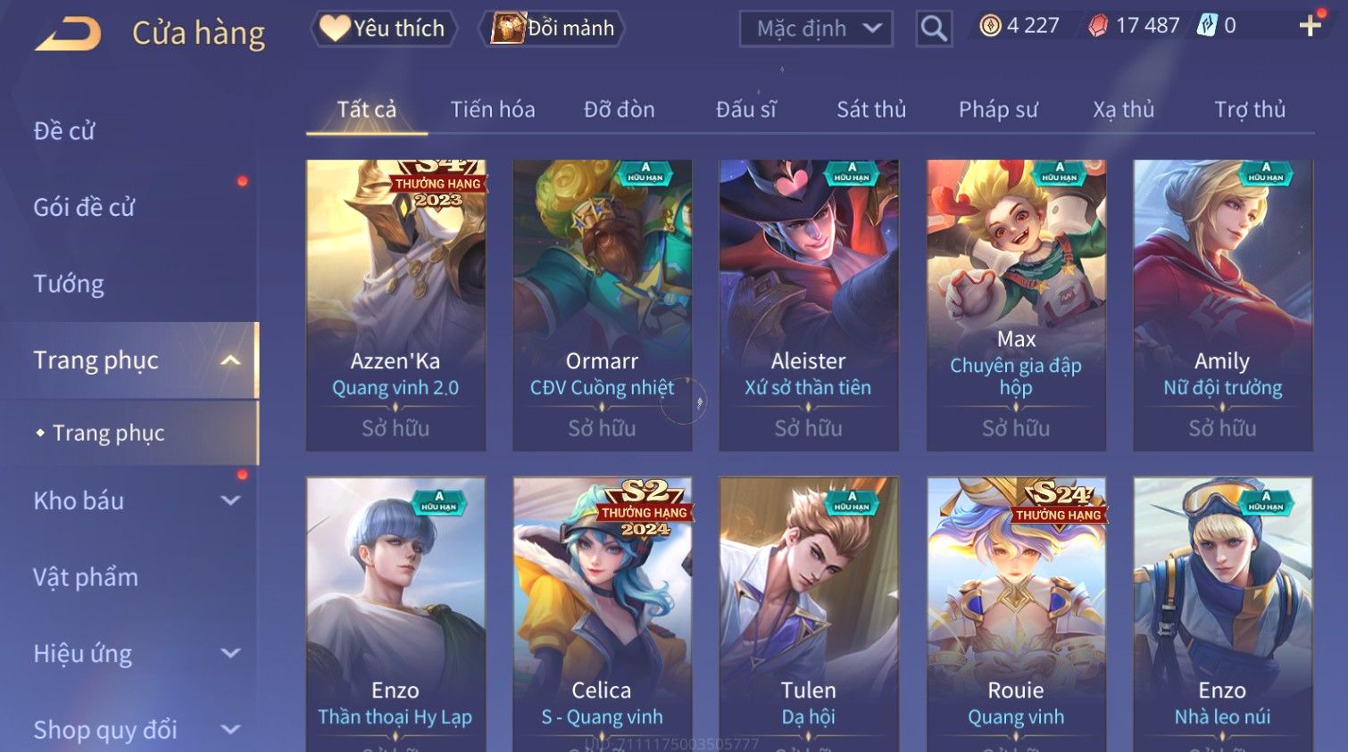Viewport: 1348px width, 752px height.
Task: Tap the plus icon to add currency
Action: (x=1310, y=26)
